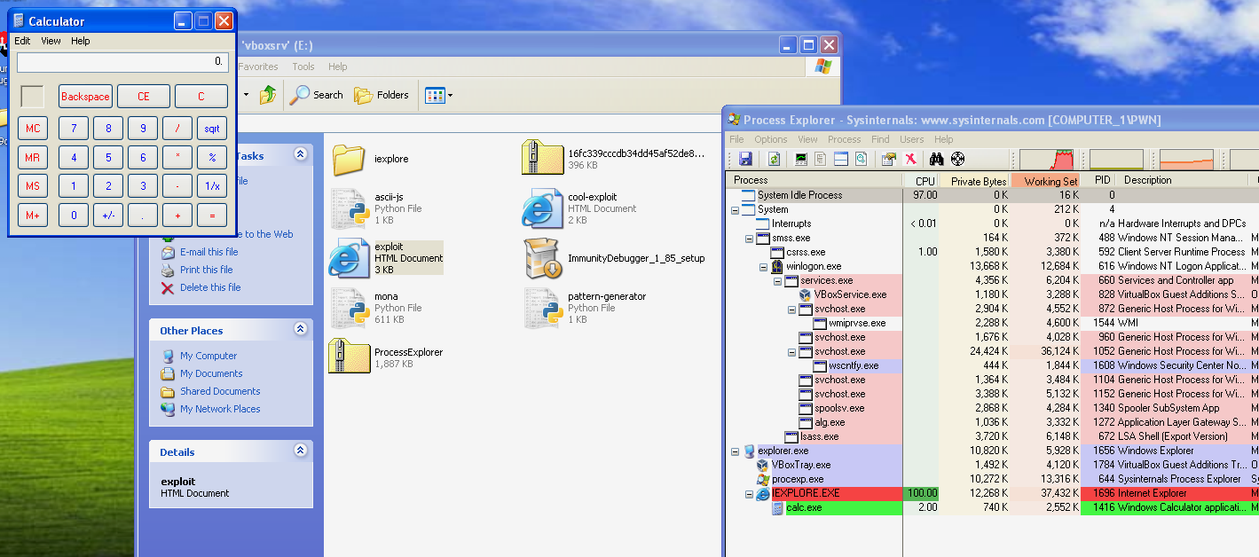Select the ProcessExplorer zip archive icon
The width and height of the screenshot is (1259, 557).
click(350, 357)
